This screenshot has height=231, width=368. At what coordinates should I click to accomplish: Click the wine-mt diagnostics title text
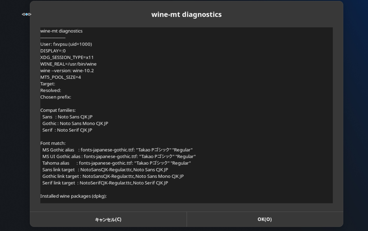click(x=187, y=14)
